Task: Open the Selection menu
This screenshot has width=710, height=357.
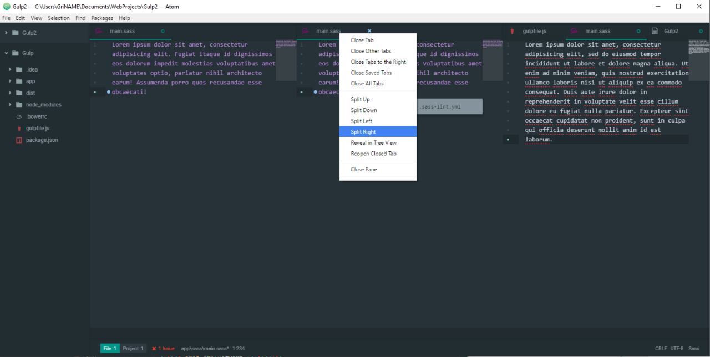Action: pyautogui.click(x=59, y=18)
